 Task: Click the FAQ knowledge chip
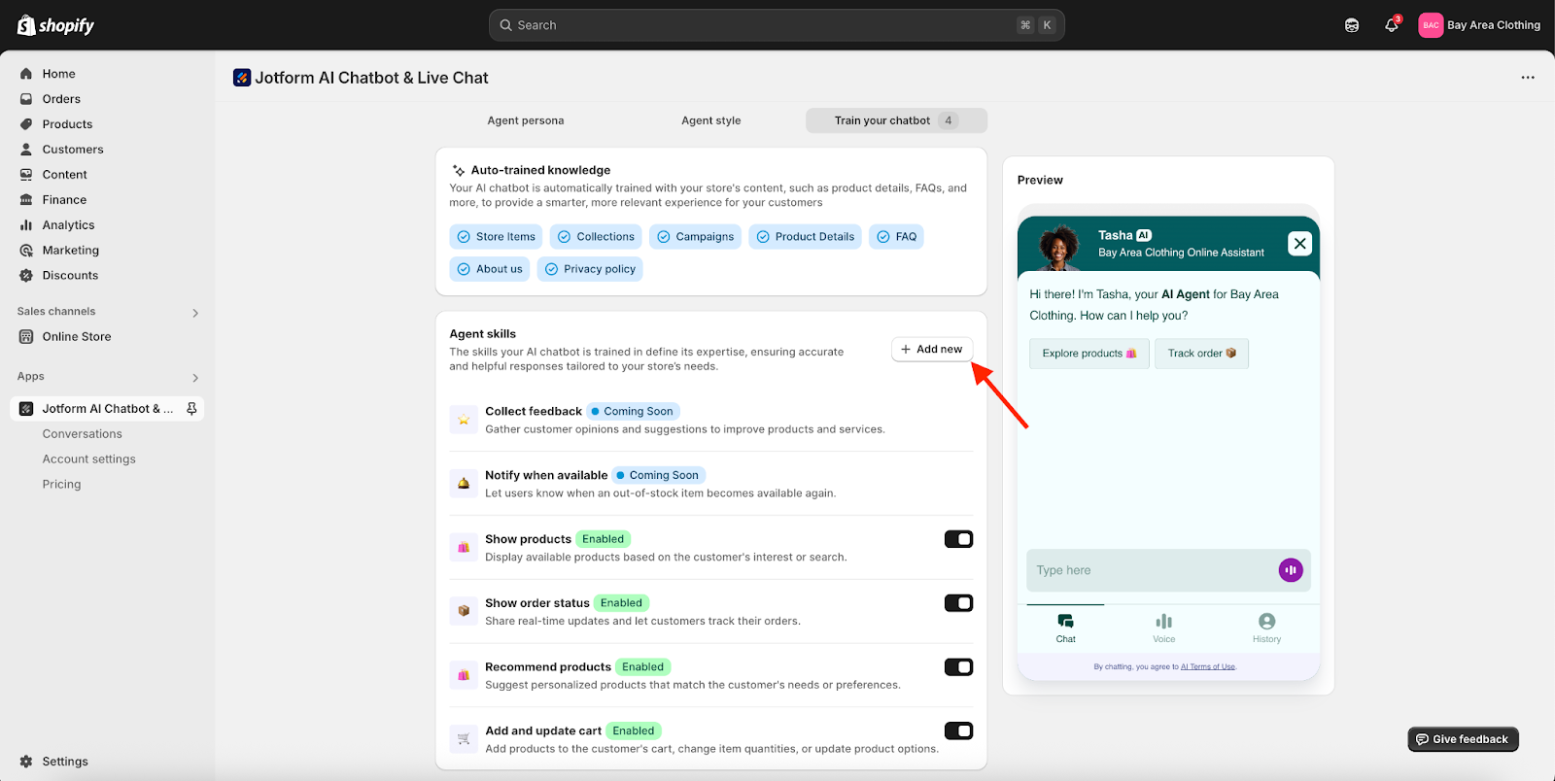[896, 237]
